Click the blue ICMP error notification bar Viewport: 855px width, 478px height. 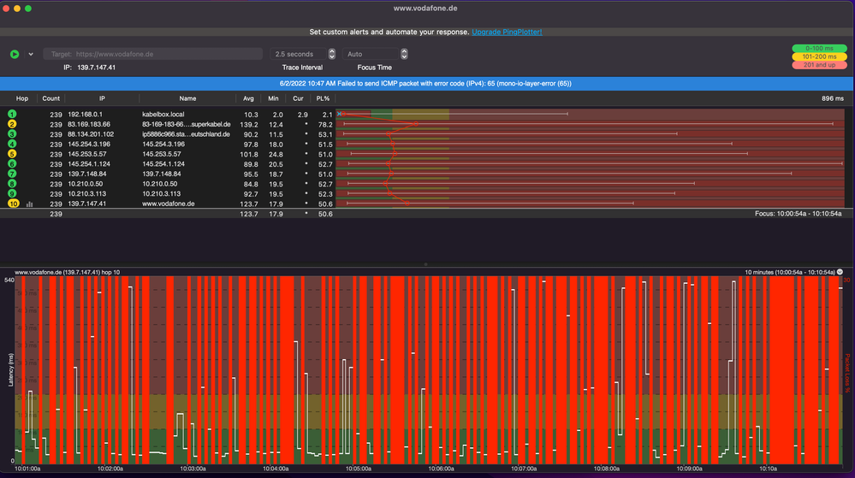[426, 84]
